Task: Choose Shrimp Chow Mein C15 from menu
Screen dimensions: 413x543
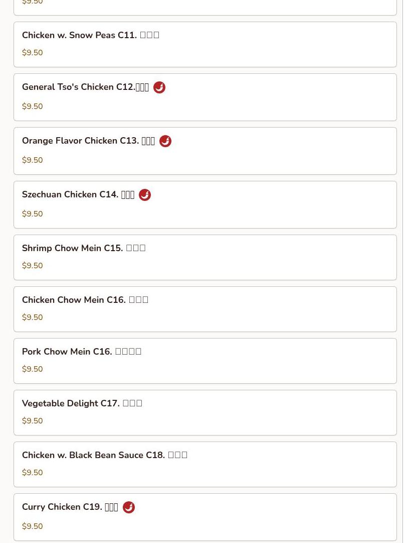Action: tap(205, 257)
